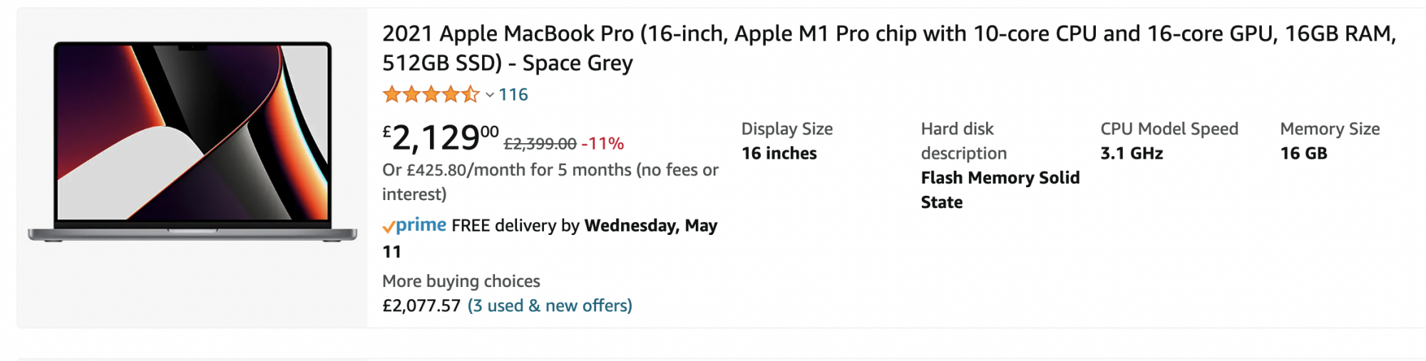Screen dimensions: 1426x361
Task: Expand the rating breakdown chevron
Action: 490,95
